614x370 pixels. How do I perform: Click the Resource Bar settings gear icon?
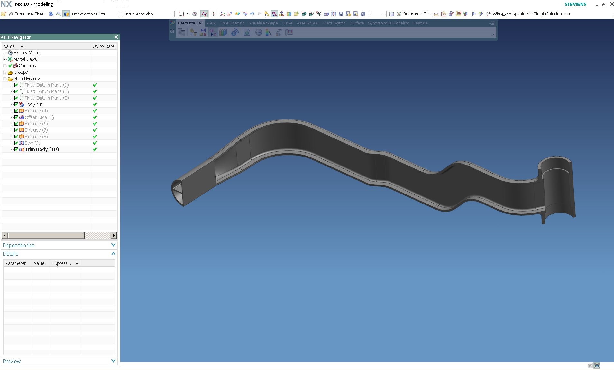(172, 32)
